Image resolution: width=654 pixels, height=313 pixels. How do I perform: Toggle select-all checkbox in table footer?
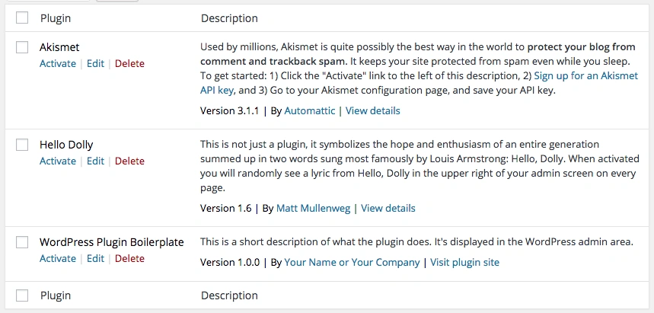[x=22, y=295]
